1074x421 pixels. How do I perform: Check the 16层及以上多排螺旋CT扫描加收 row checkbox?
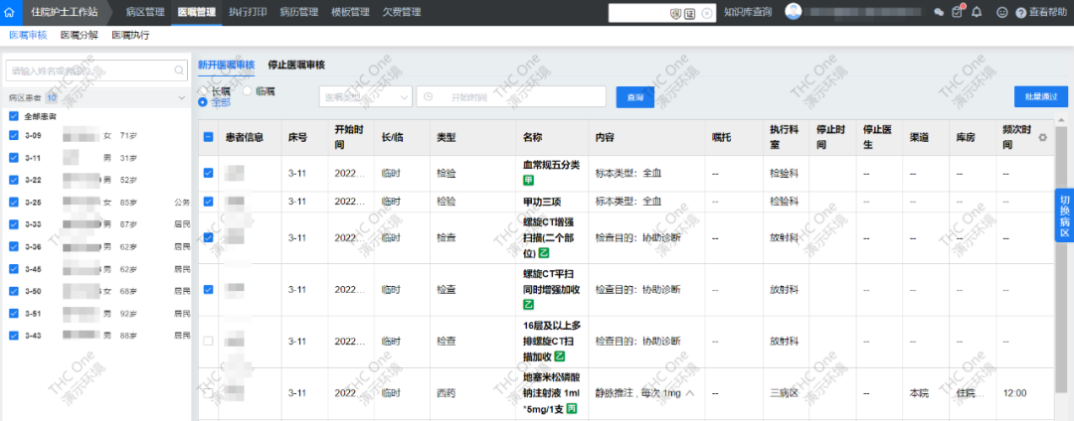(x=208, y=342)
